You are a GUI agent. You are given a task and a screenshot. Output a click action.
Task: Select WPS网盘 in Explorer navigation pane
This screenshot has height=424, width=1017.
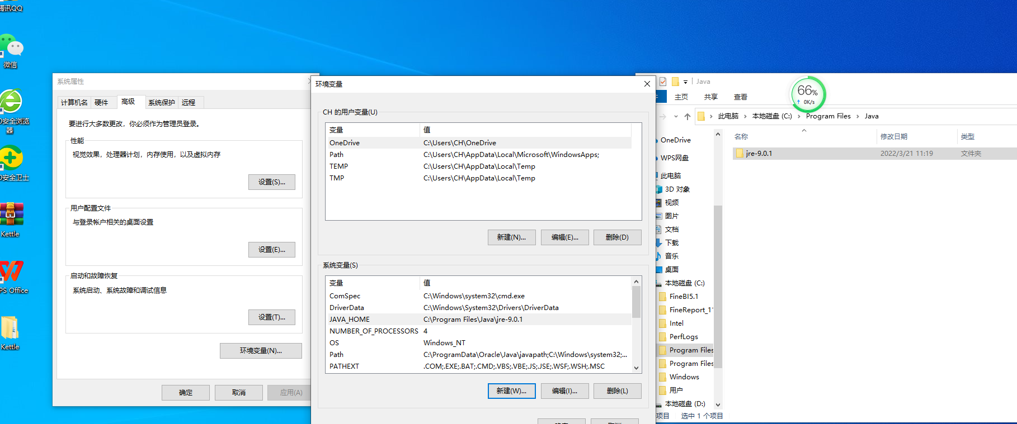pos(674,158)
